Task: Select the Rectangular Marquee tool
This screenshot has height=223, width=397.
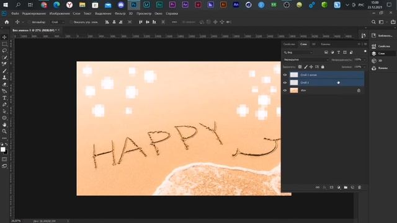Action: (x=4, y=44)
